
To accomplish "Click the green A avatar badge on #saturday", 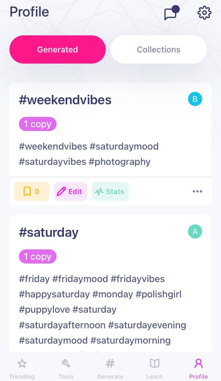I will click(195, 231).
